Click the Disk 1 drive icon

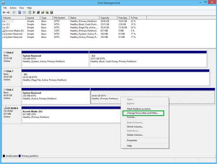5,71
